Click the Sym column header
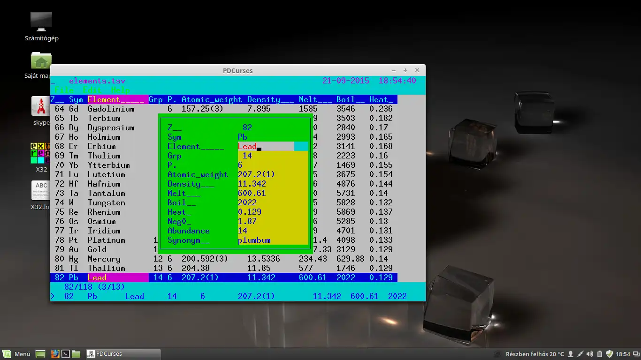This screenshot has height=360, width=641. click(76, 99)
